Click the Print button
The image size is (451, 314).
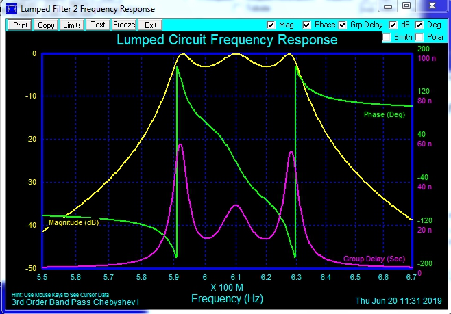20,25
